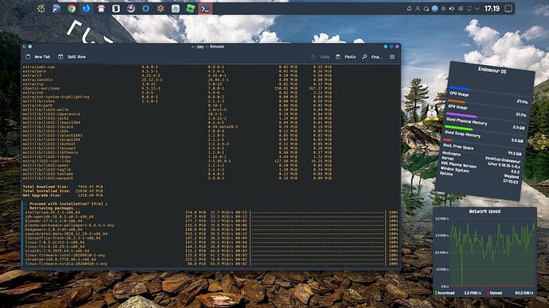Click the green Used Swap Memory bar
The image size is (549, 308).
(x=458, y=128)
